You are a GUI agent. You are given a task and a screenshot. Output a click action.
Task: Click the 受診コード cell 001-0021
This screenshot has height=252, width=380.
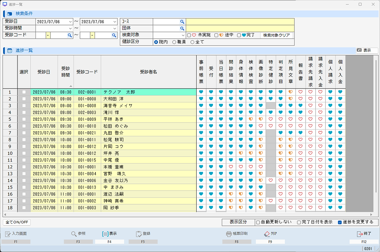coord(87,133)
